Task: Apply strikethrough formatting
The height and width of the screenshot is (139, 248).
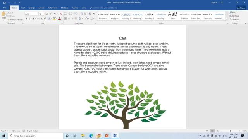Action: pyautogui.click(x=38, y=19)
